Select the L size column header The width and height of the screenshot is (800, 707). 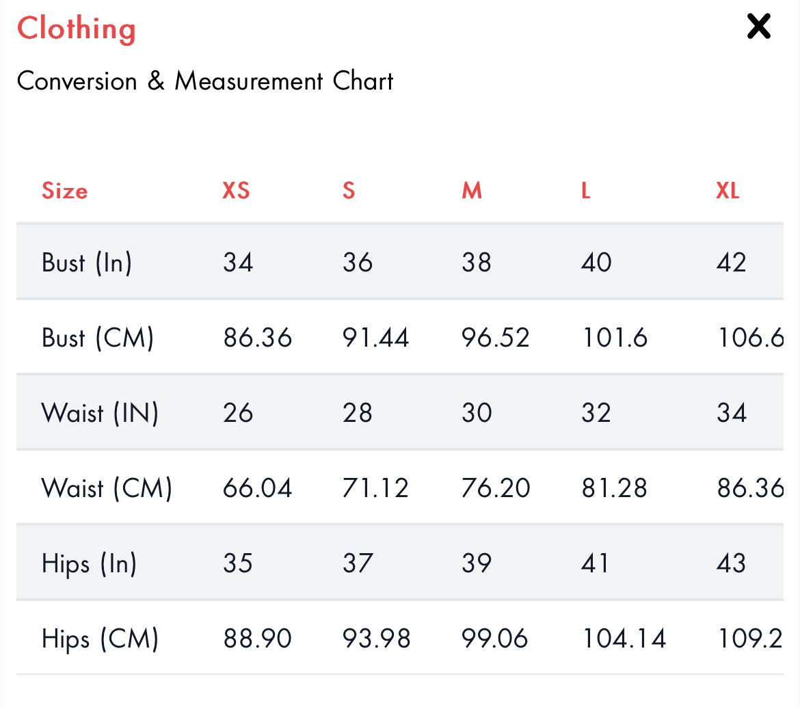586,191
